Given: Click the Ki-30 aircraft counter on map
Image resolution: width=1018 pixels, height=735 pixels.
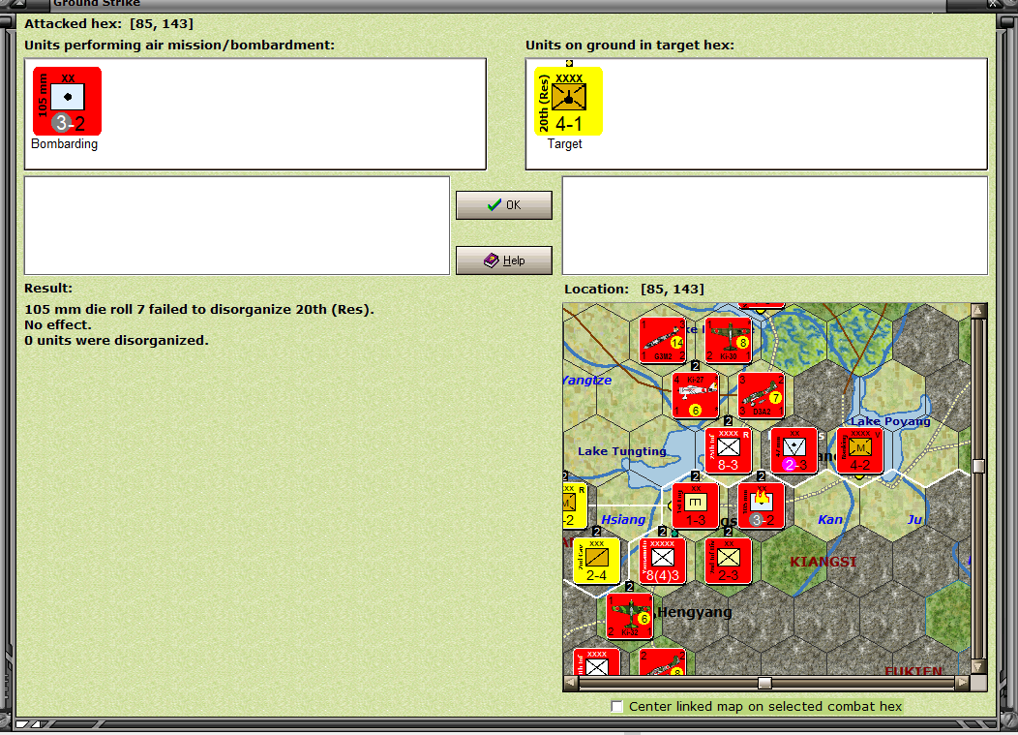Looking at the screenshot, I should (x=729, y=340).
